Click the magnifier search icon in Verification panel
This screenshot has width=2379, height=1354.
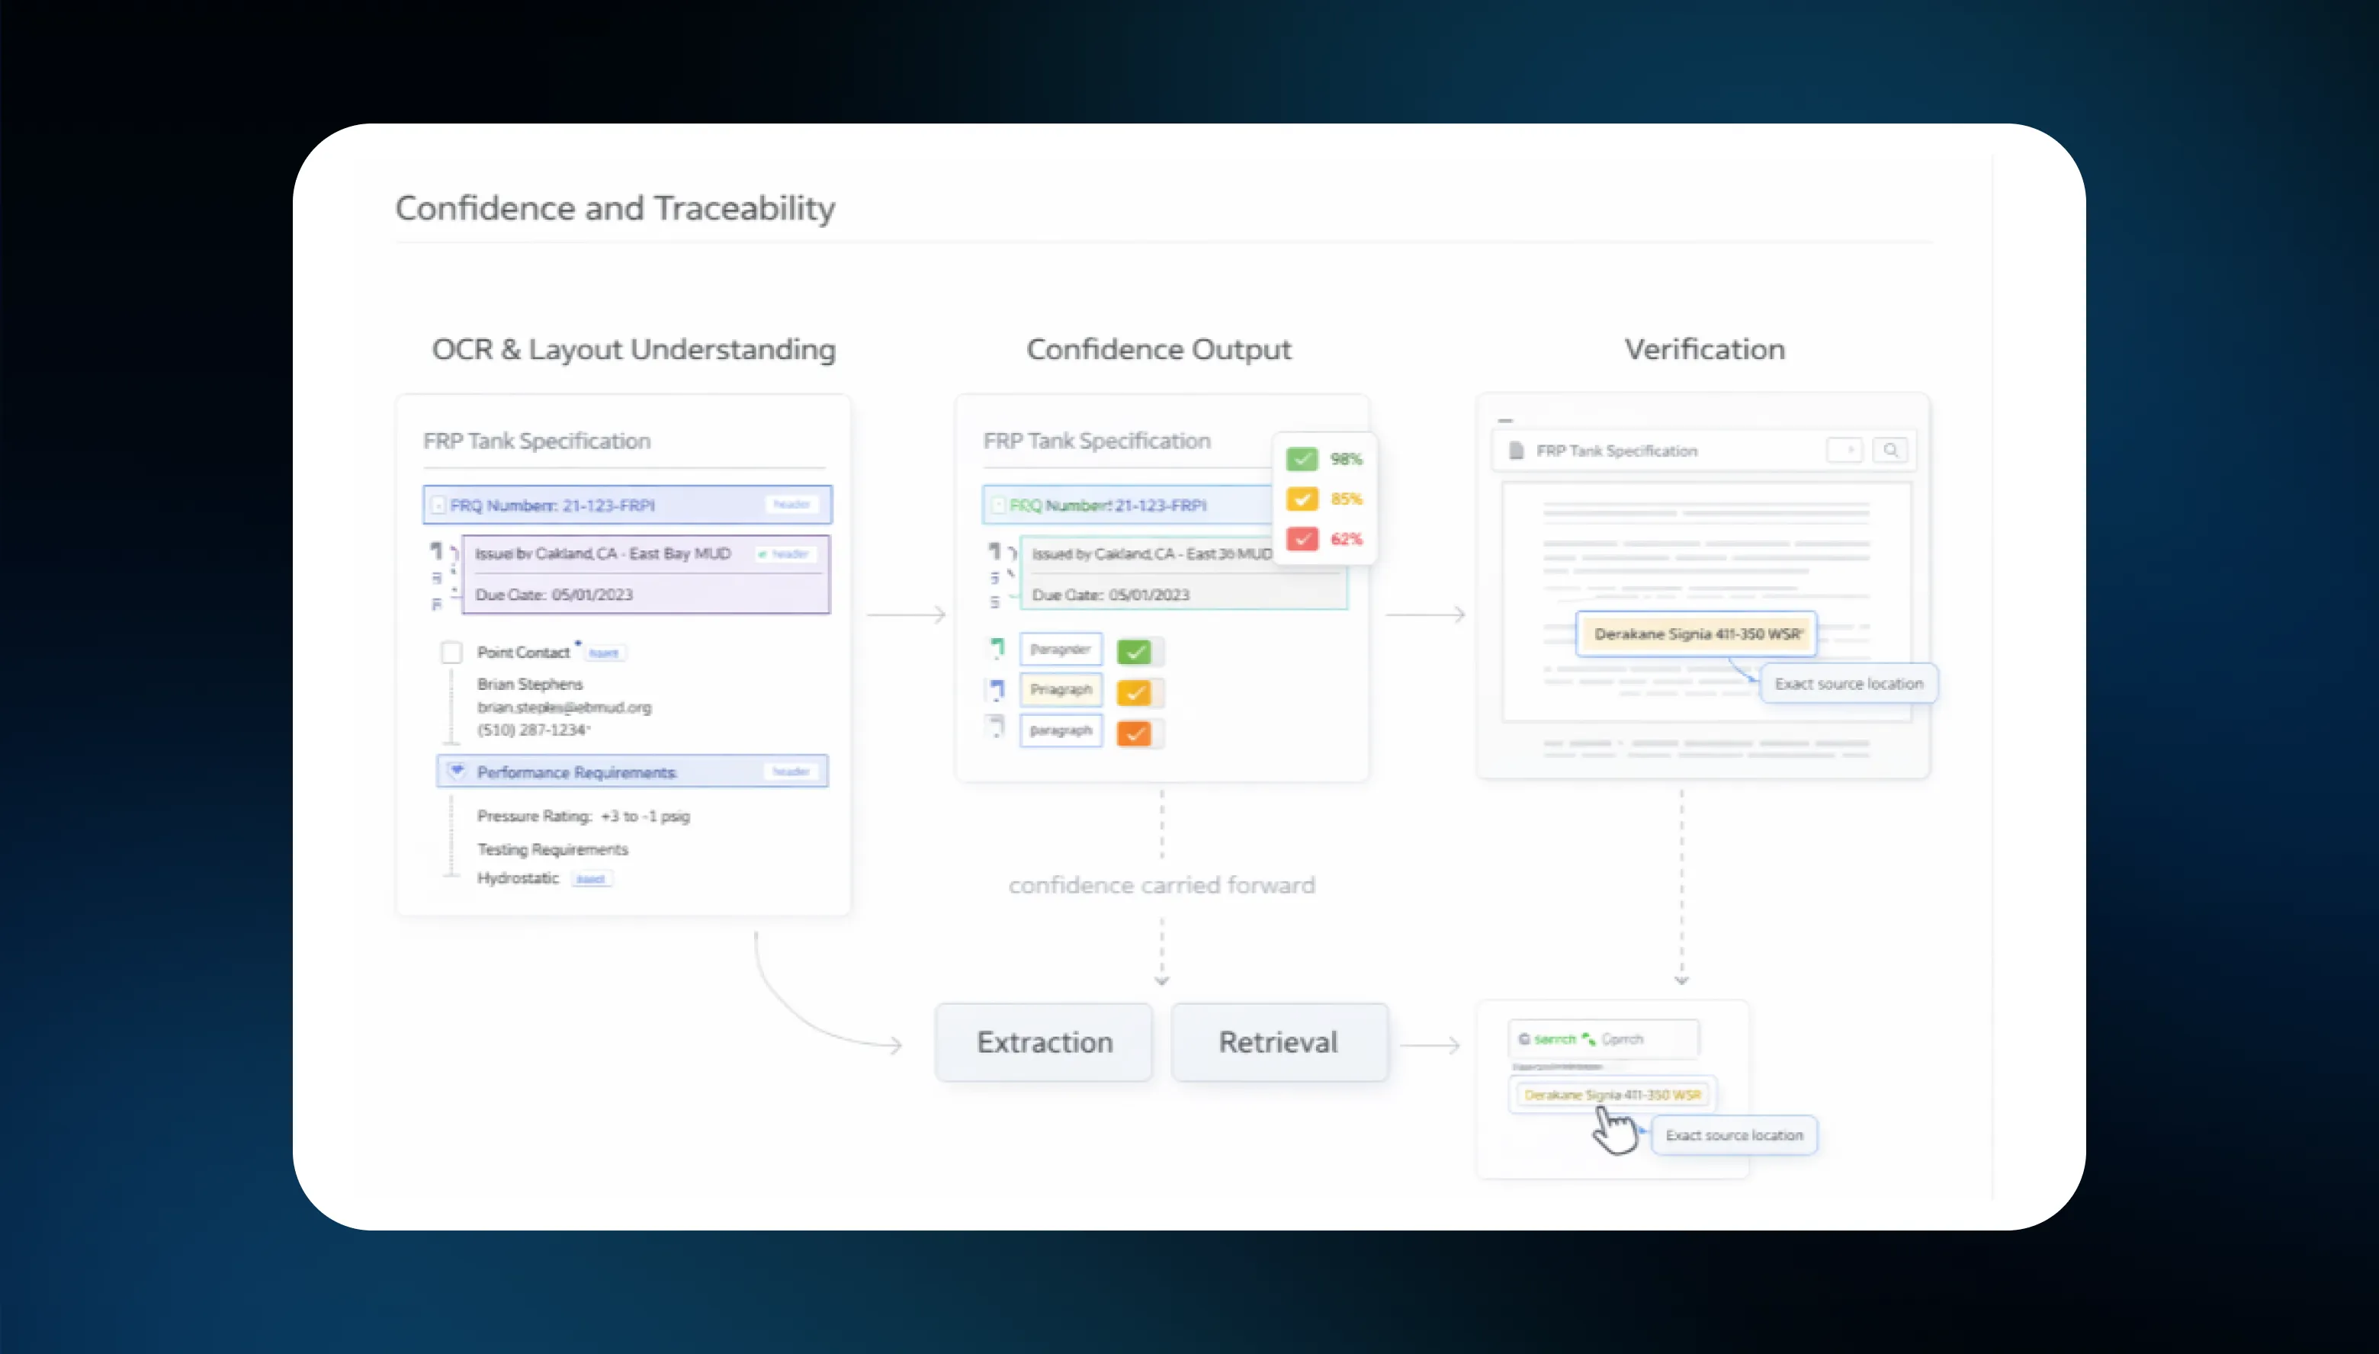1889,450
